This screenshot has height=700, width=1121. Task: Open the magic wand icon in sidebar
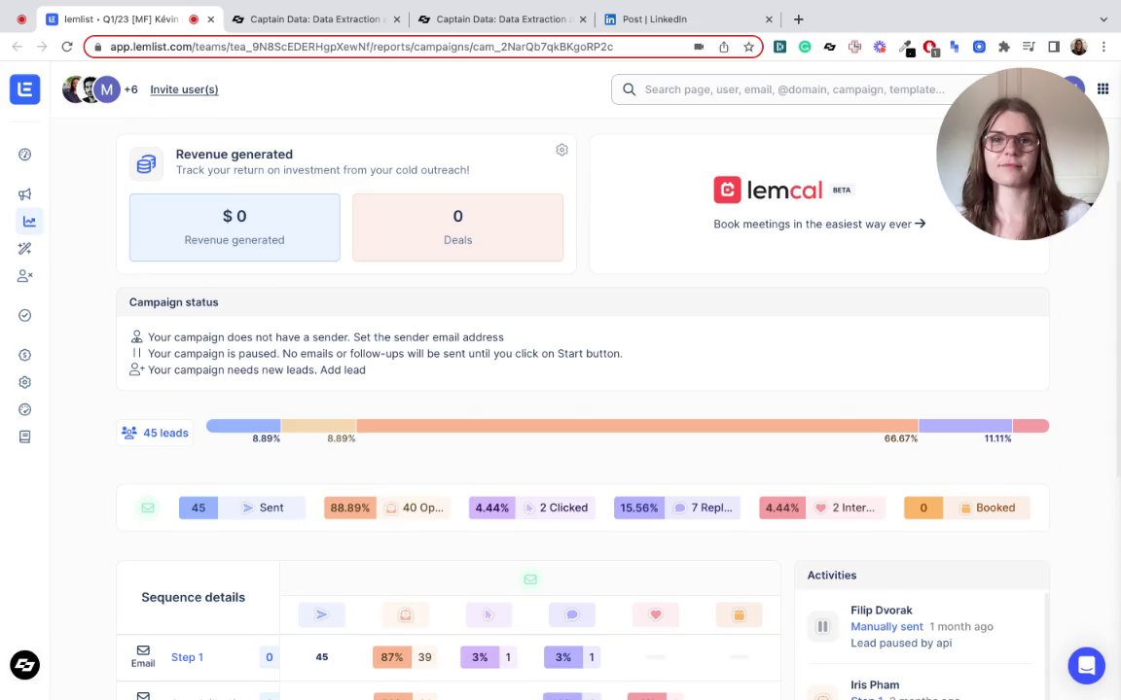(x=25, y=249)
